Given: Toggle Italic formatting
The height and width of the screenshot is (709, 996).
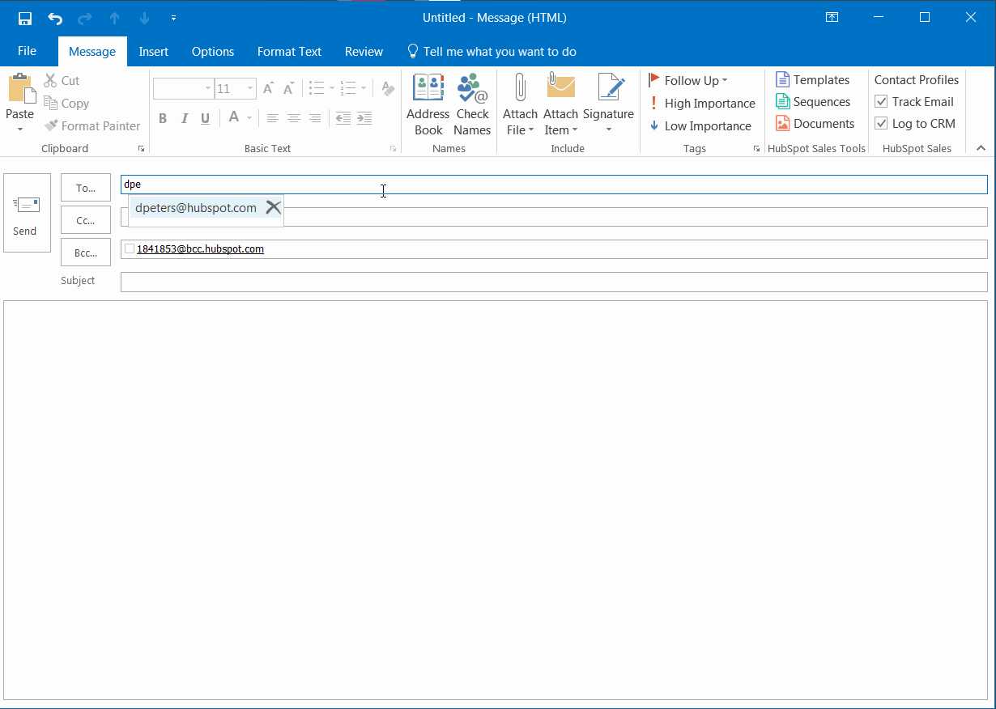Looking at the screenshot, I should [184, 118].
